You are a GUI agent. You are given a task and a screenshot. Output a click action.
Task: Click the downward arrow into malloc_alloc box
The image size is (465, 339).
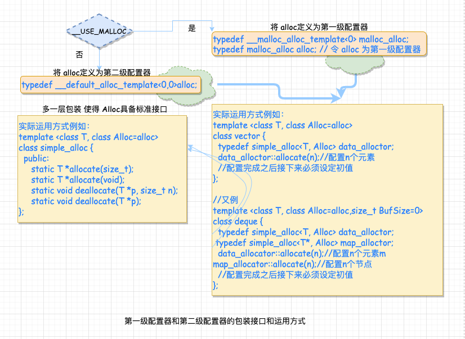pyautogui.click(x=212, y=29)
